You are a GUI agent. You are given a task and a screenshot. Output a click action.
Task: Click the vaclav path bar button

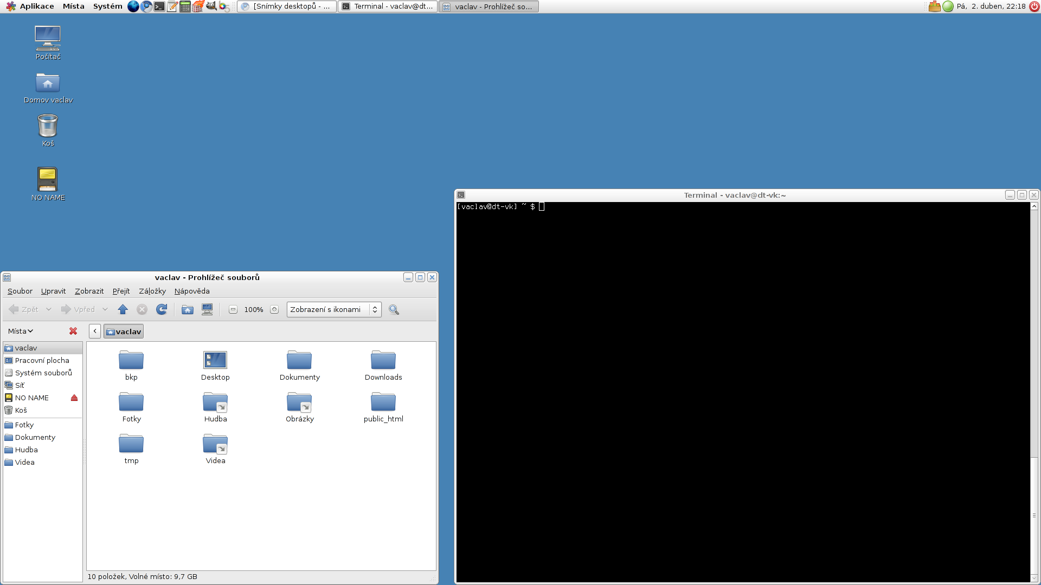point(124,331)
